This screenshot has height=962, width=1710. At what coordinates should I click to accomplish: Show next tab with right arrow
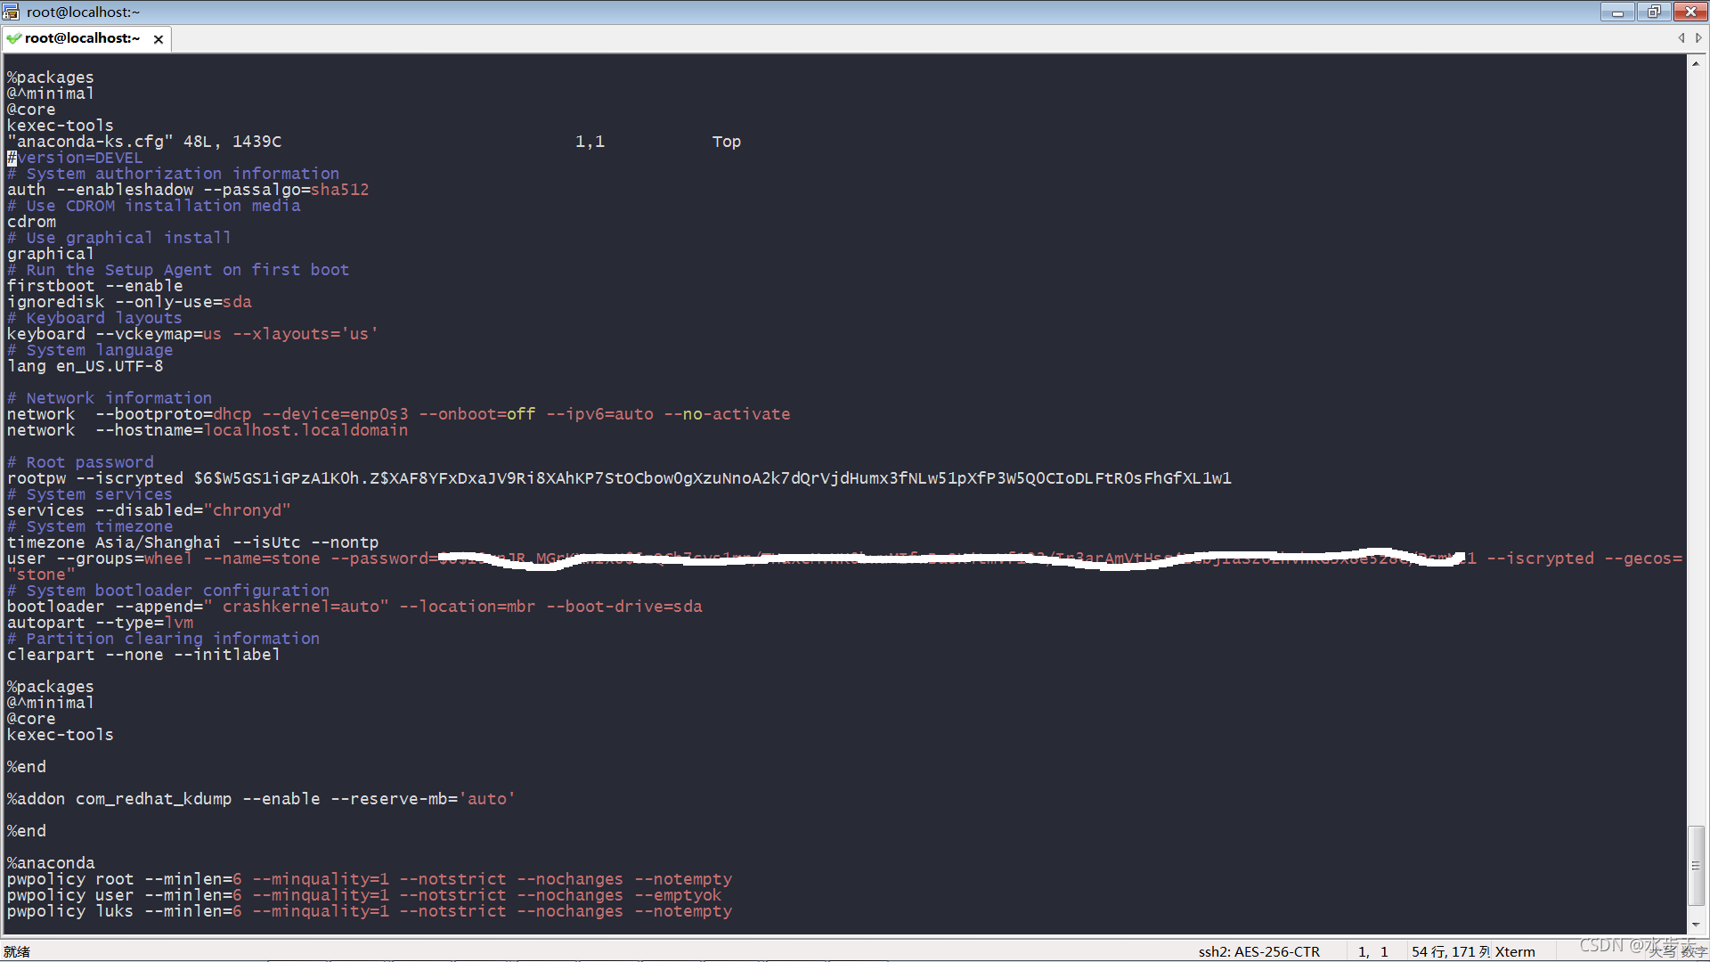click(1698, 38)
